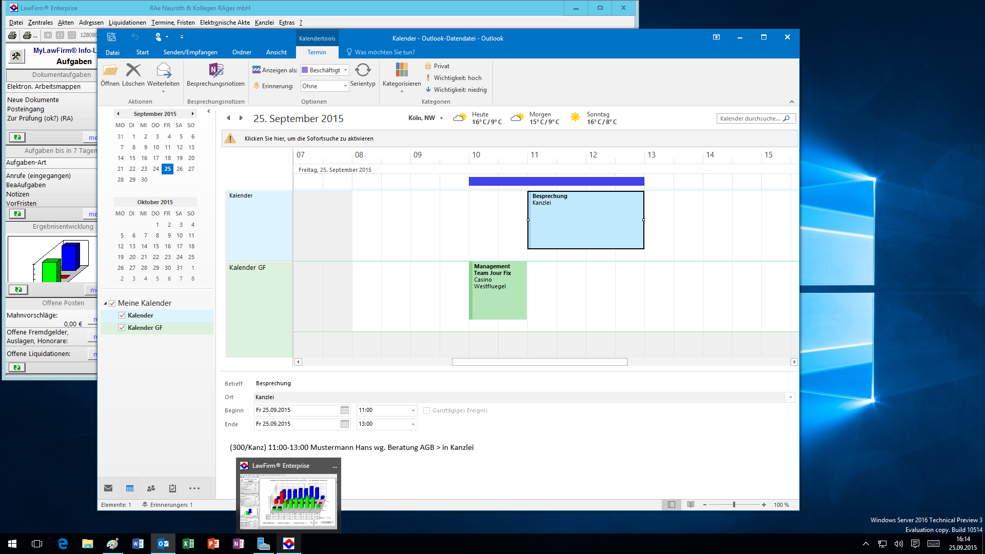
Task: Uncheck the Kalender GF checkbox
Action: click(x=122, y=328)
